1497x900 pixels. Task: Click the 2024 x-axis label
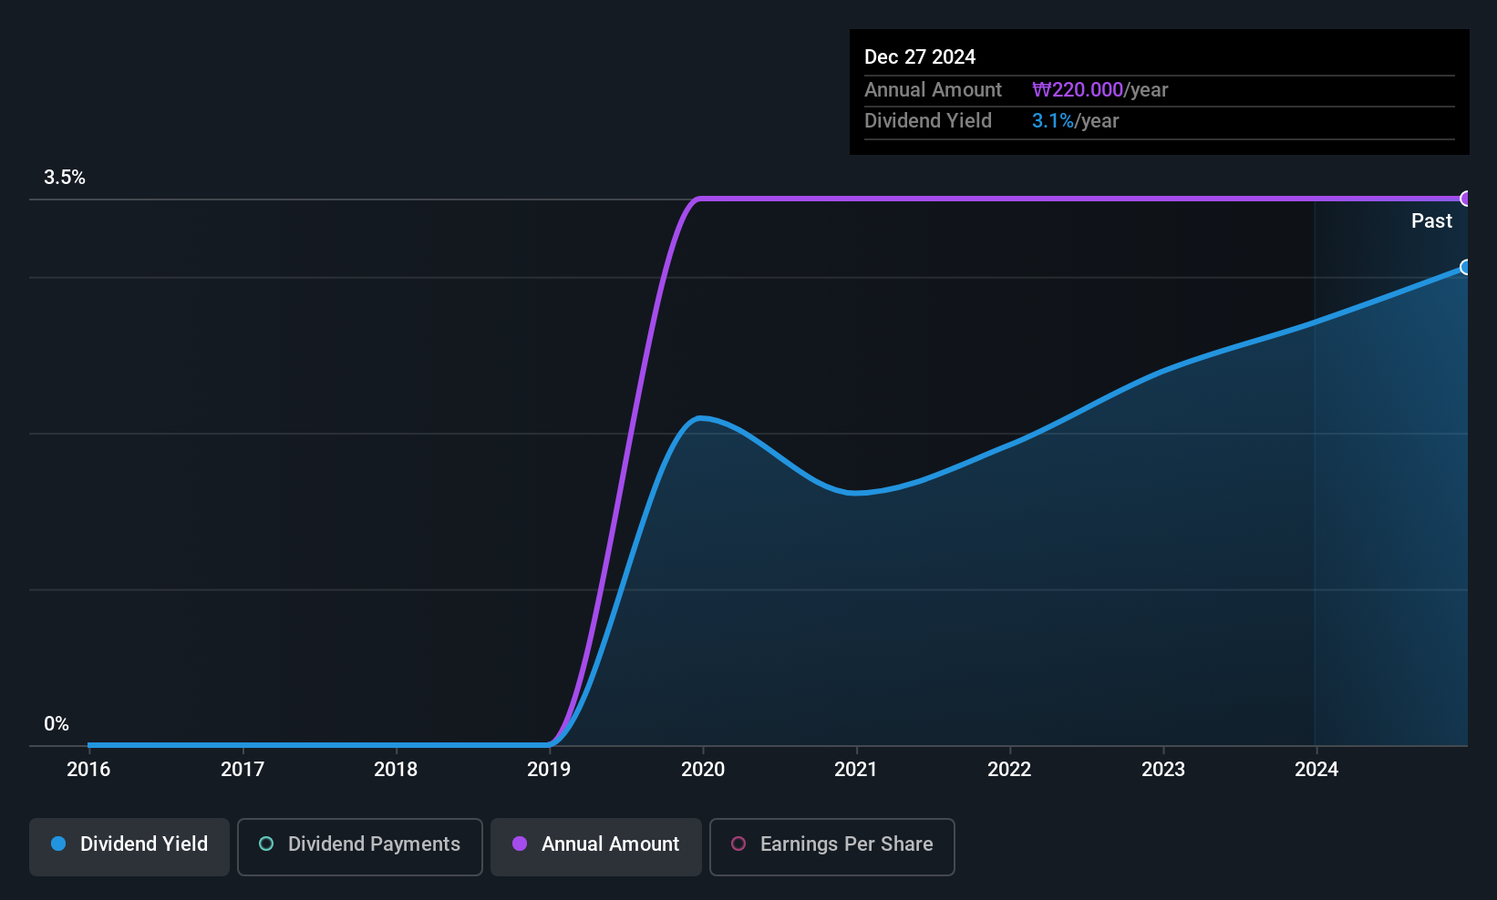[1316, 770]
